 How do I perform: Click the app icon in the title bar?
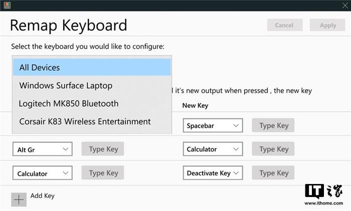(x=7, y=5)
